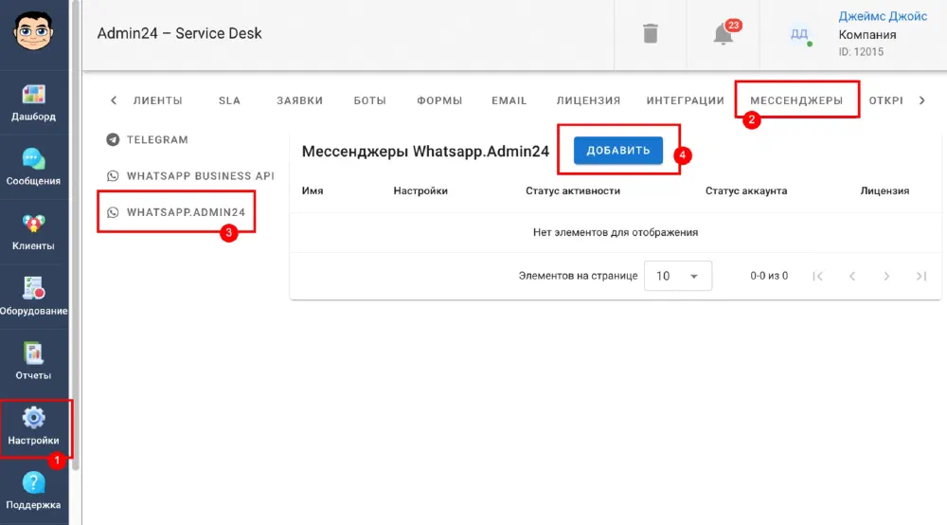Click the 'Нет элементов для отображения' message

tap(616, 232)
